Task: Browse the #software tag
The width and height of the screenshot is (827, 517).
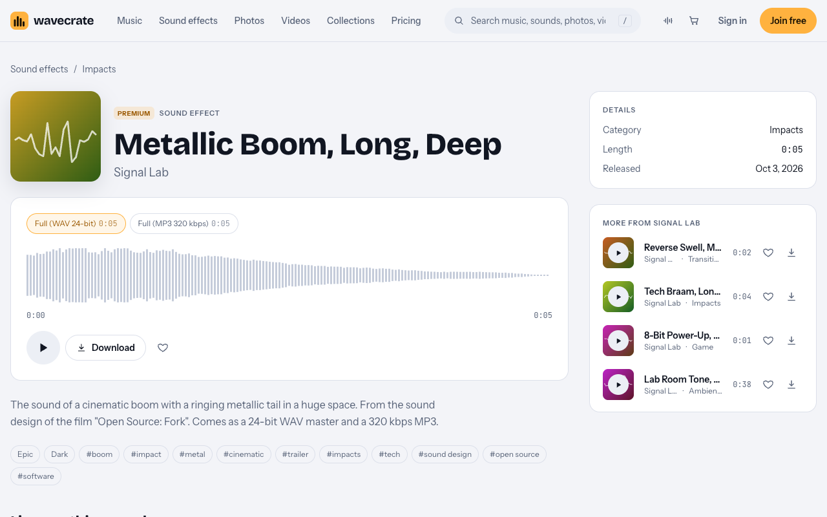Action: click(x=36, y=476)
